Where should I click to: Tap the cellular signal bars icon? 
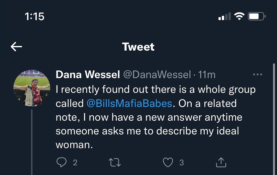[224, 16]
